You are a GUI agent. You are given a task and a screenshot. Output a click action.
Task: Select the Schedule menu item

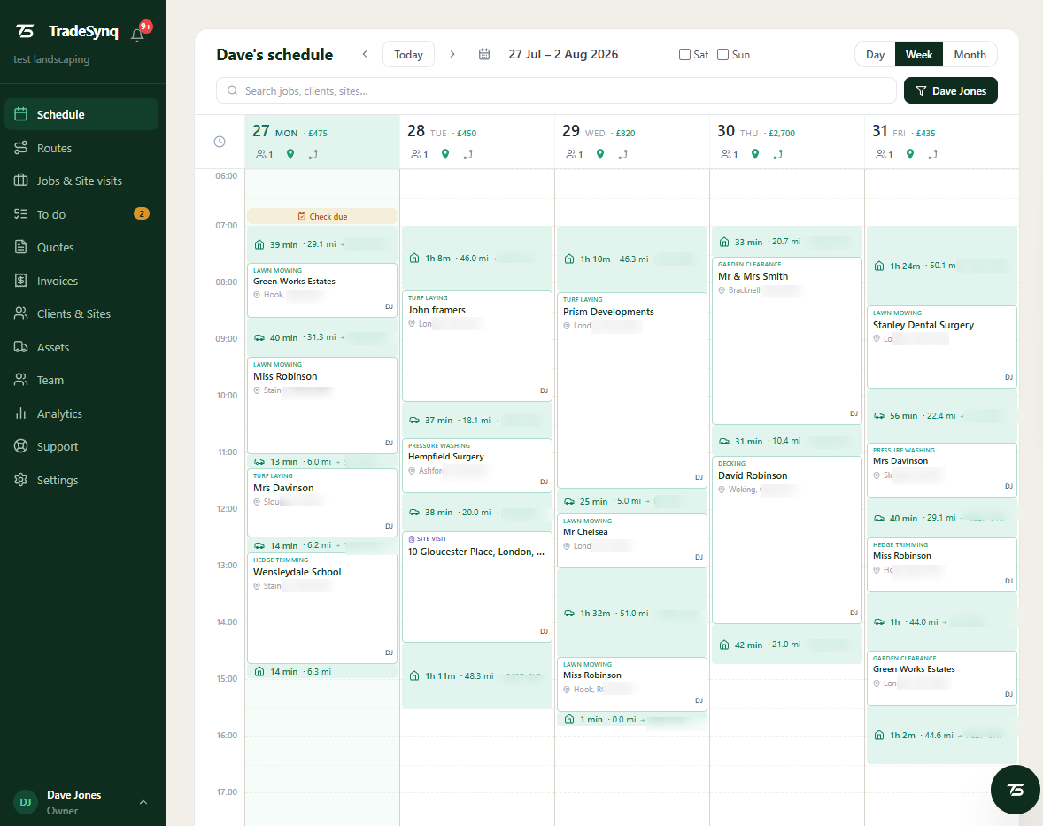tap(81, 114)
